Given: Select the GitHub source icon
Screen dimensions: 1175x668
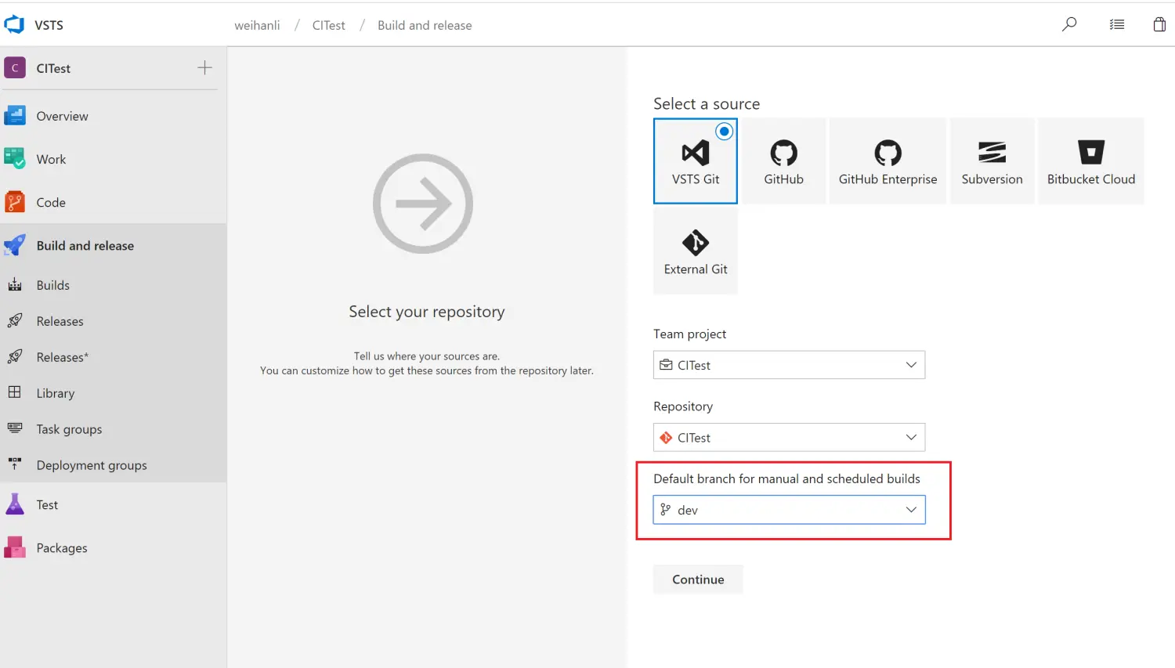Looking at the screenshot, I should [x=783, y=153].
